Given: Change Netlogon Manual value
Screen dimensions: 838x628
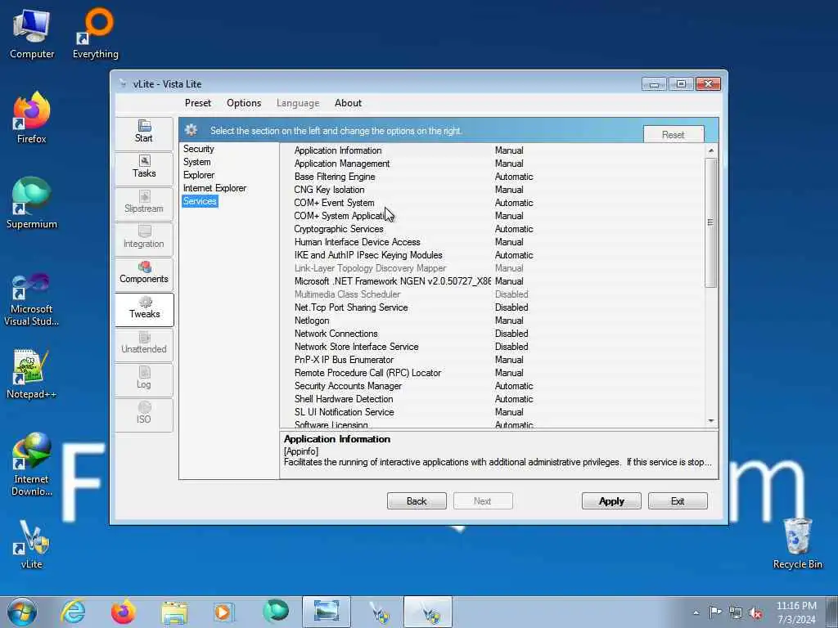Looking at the screenshot, I should coord(509,321).
